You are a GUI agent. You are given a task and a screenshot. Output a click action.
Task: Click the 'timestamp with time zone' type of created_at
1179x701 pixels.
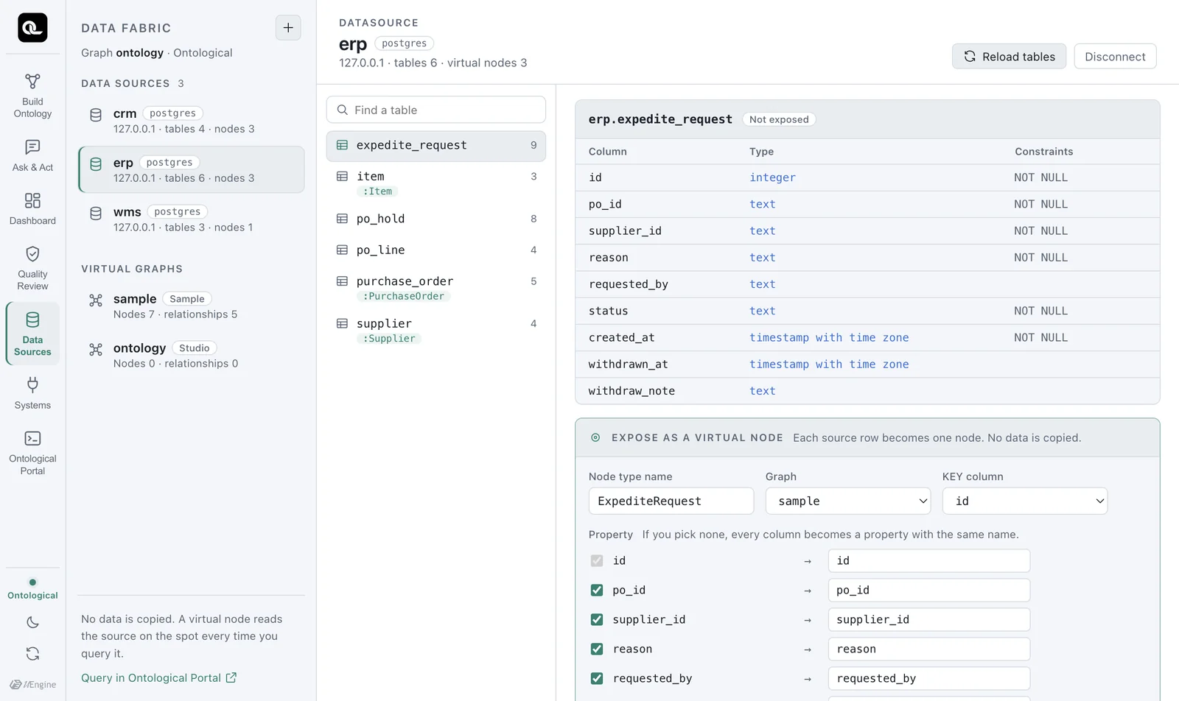[829, 338]
